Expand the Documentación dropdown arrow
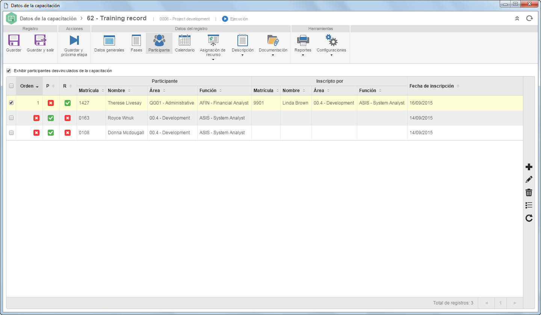The image size is (541, 315). pyautogui.click(x=273, y=55)
